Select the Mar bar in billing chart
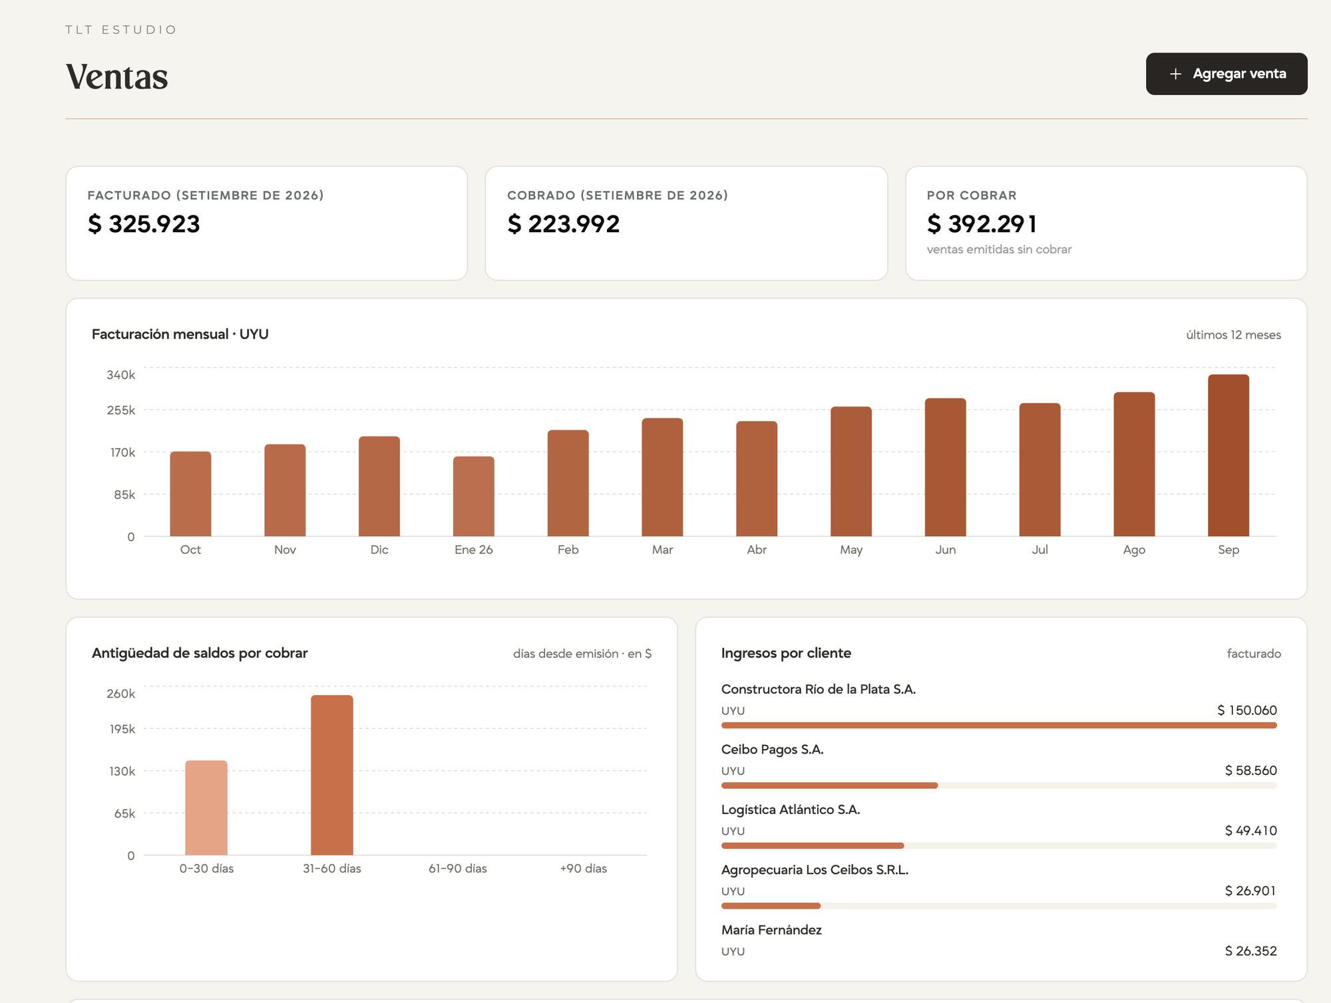Screen dimensions: 1331x1003 click(662, 477)
